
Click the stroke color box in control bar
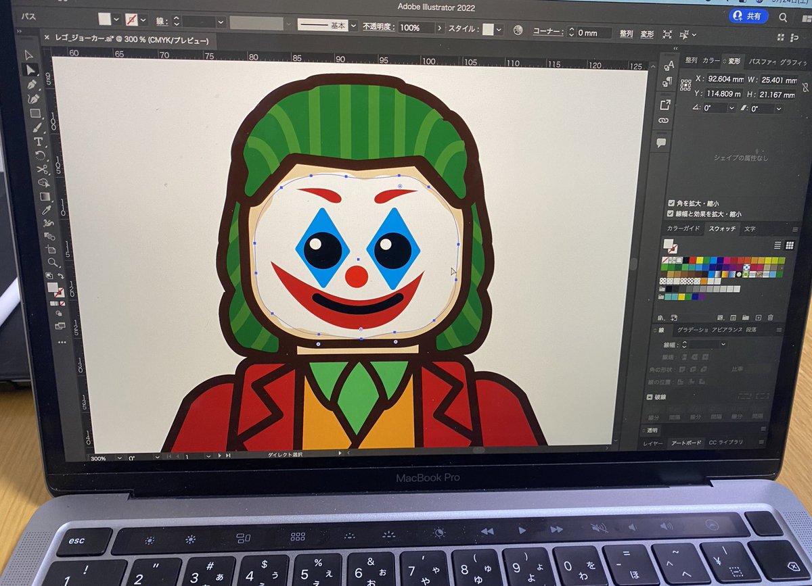click(132, 20)
